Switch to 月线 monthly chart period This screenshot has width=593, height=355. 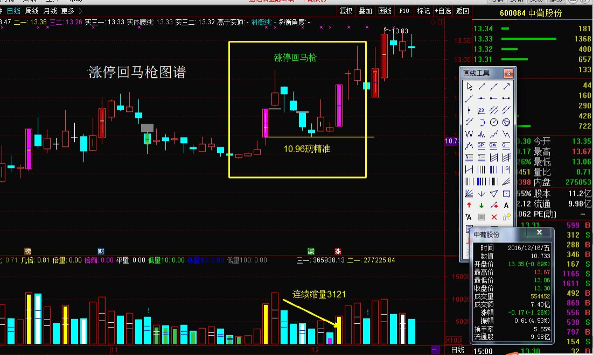coord(50,11)
